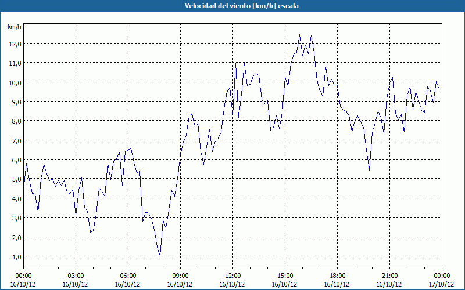Click the km/h unit label on the axis
Viewport: 465px width, 290px height.
(x=15, y=27)
